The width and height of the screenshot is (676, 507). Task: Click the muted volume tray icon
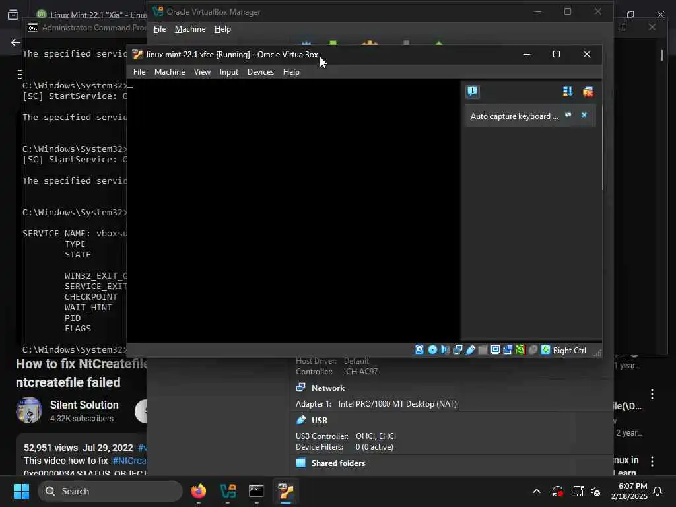point(596,491)
